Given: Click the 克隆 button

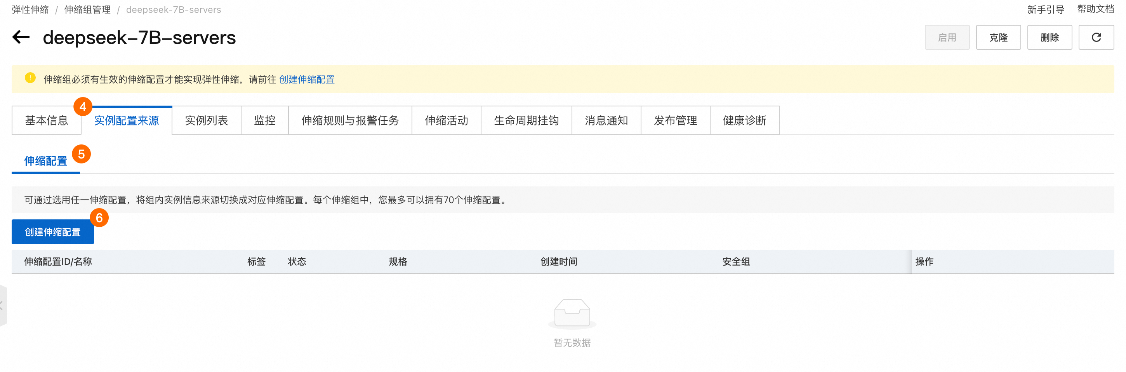Looking at the screenshot, I should tap(998, 37).
